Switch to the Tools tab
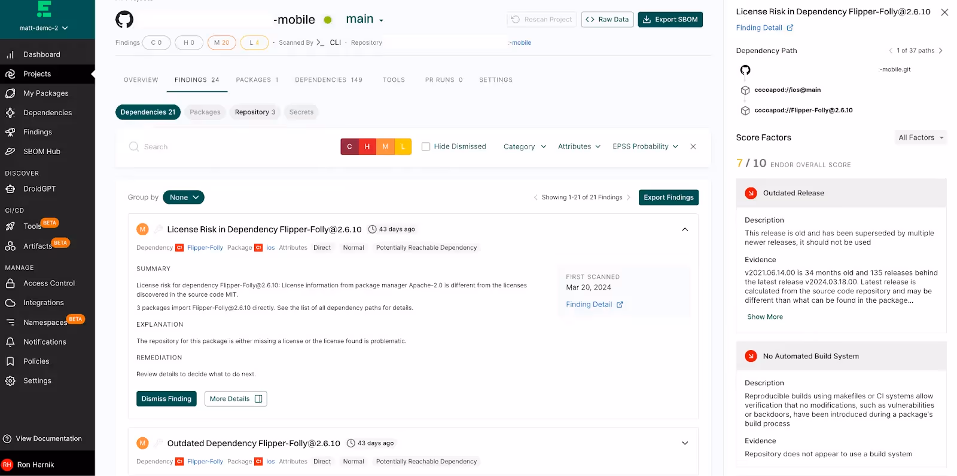Image resolution: width=957 pixels, height=476 pixels. (394, 80)
